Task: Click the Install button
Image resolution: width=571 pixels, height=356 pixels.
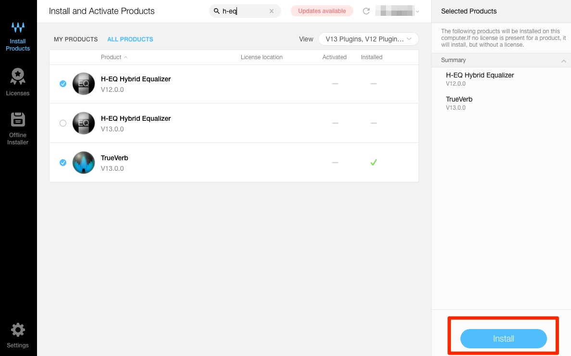Action: (x=503, y=339)
